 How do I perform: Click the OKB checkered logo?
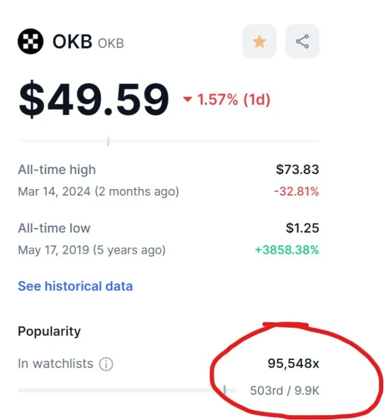pos(31,41)
